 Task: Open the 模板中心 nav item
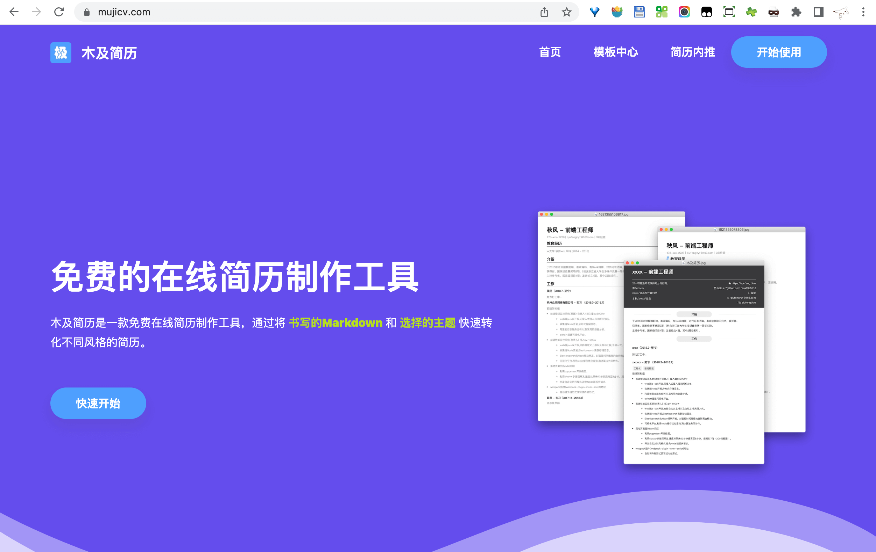point(615,52)
